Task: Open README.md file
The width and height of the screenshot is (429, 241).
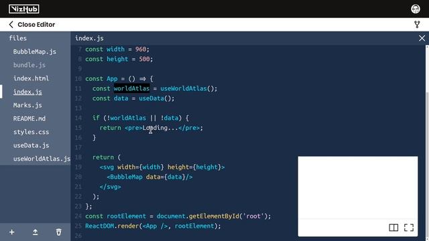Action: click(x=29, y=118)
